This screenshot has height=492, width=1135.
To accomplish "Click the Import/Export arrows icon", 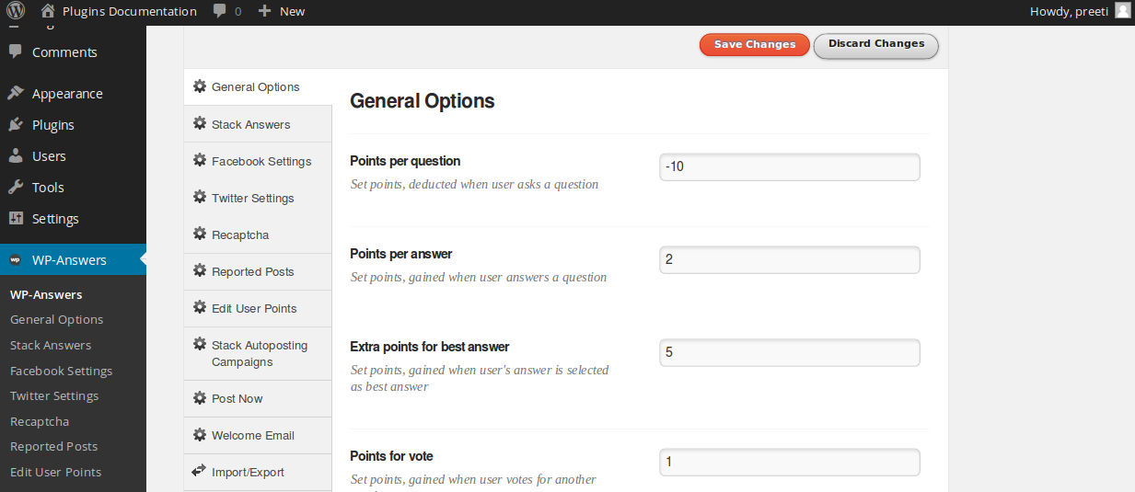I will 199,471.
